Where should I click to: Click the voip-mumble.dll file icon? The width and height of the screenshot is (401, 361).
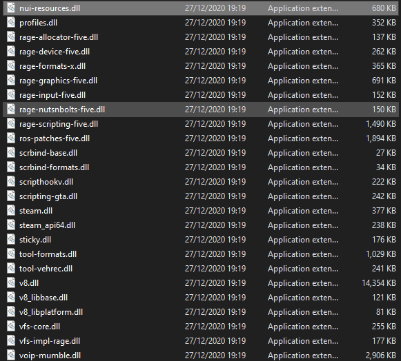tap(11, 355)
